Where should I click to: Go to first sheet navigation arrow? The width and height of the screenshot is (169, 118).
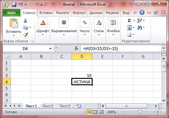pyautogui.click(x=5, y=106)
